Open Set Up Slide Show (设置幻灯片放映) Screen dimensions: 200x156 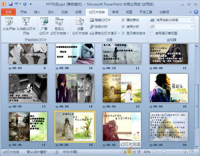point(80,26)
